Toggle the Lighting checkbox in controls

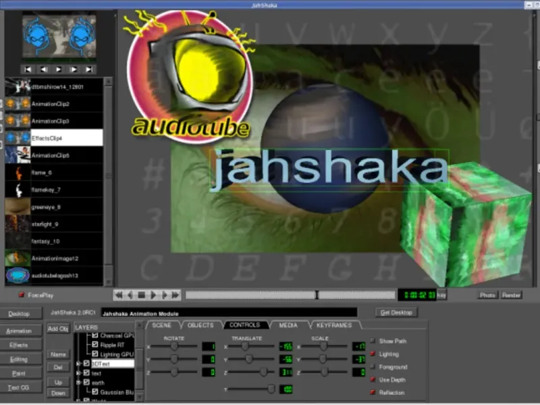[x=373, y=354]
